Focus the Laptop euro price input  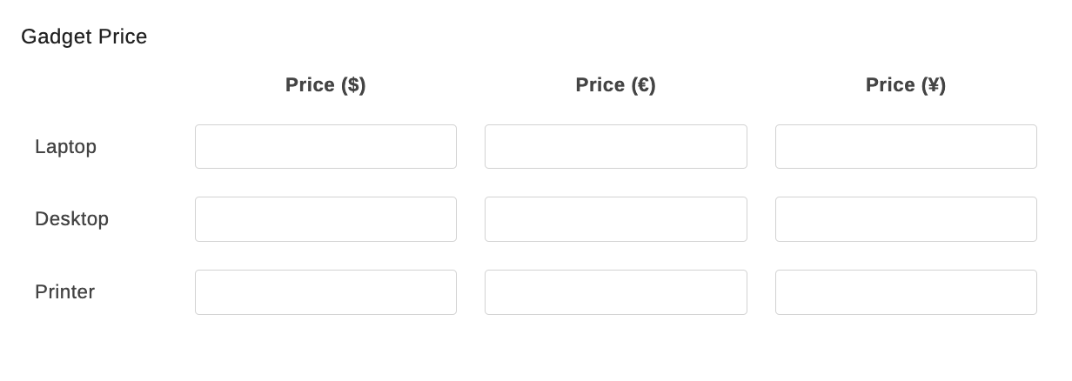point(615,146)
